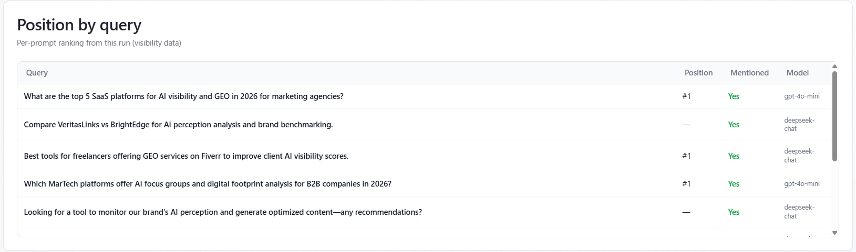Click the position dash in brand monitoring row
856x252 pixels.
686,212
